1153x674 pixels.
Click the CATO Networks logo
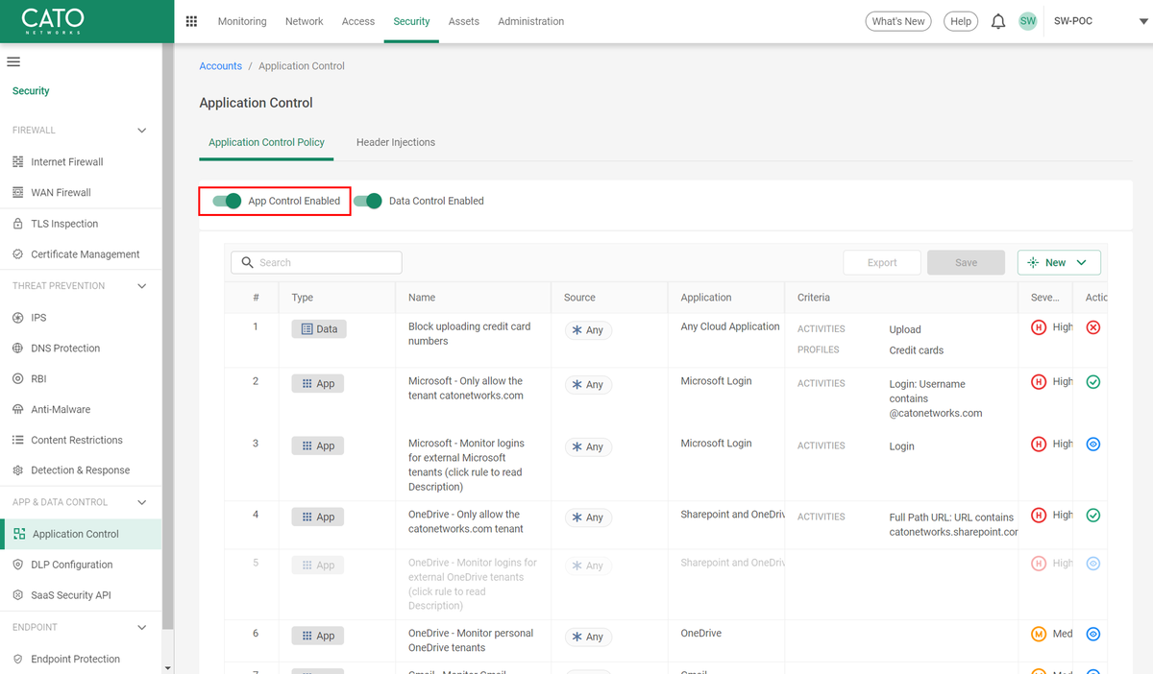pos(53,21)
